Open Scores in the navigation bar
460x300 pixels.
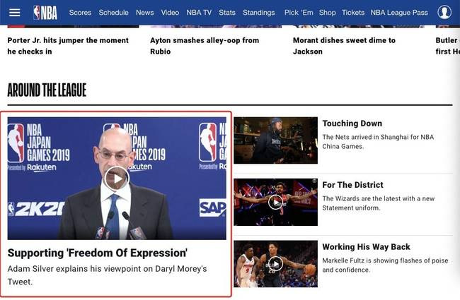[80, 13]
